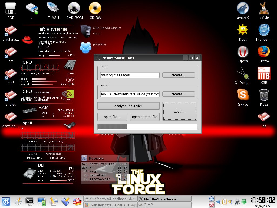Viewport: 277px width, 208px height.
Task: Click the DVD-ROM drive icon
Action: click(x=74, y=8)
